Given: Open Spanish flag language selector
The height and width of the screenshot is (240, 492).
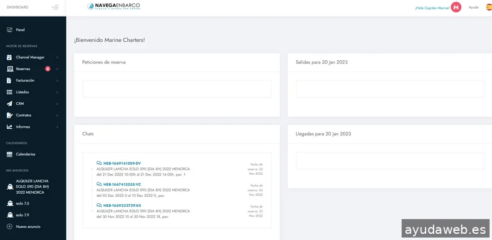Looking at the screenshot, I should (x=489, y=7).
